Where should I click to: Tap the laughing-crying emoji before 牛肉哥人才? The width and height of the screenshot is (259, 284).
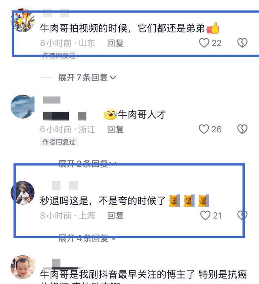tap(110, 114)
